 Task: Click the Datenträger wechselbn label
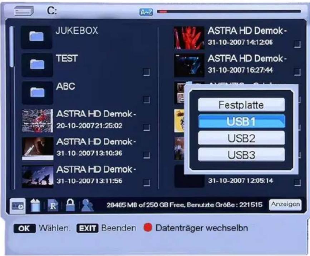click(202, 228)
